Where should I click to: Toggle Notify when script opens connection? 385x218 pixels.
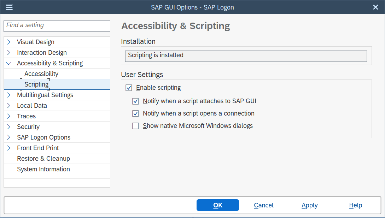click(x=135, y=113)
